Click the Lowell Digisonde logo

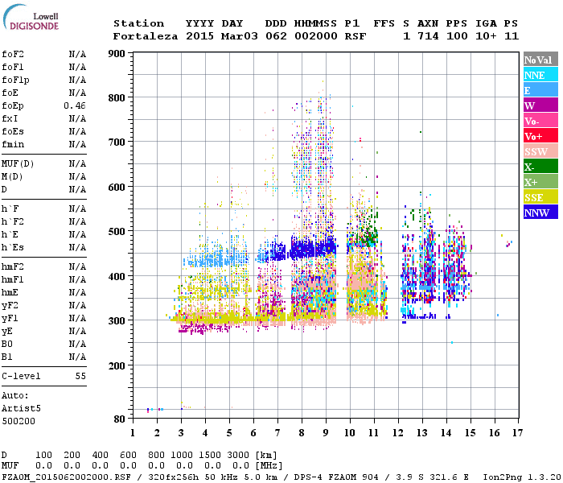point(31,17)
